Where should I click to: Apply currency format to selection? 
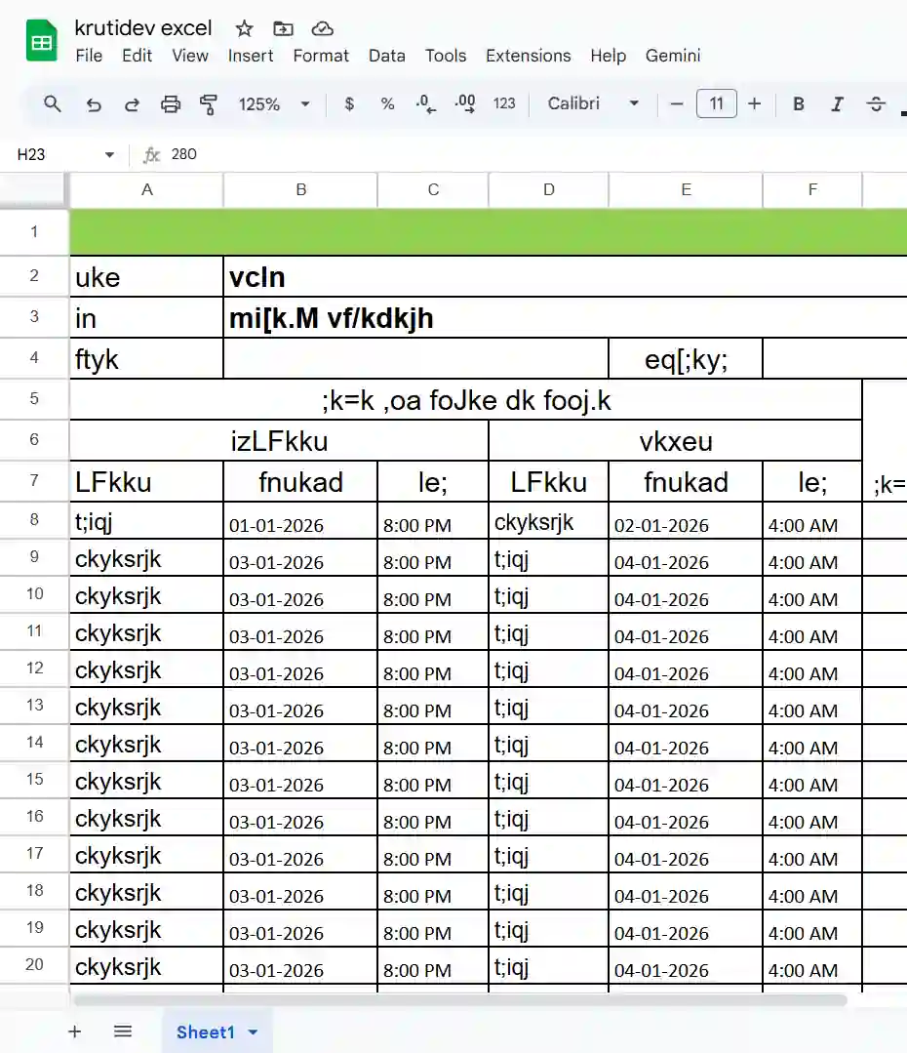[x=348, y=103]
